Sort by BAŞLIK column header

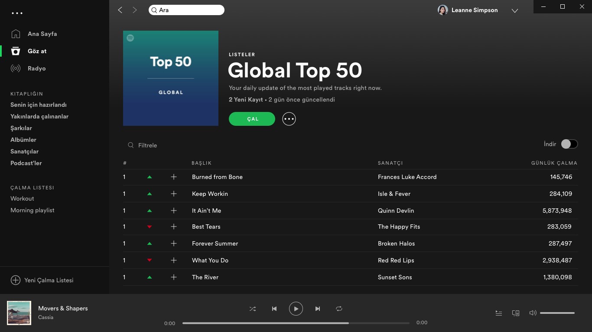(x=202, y=163)
